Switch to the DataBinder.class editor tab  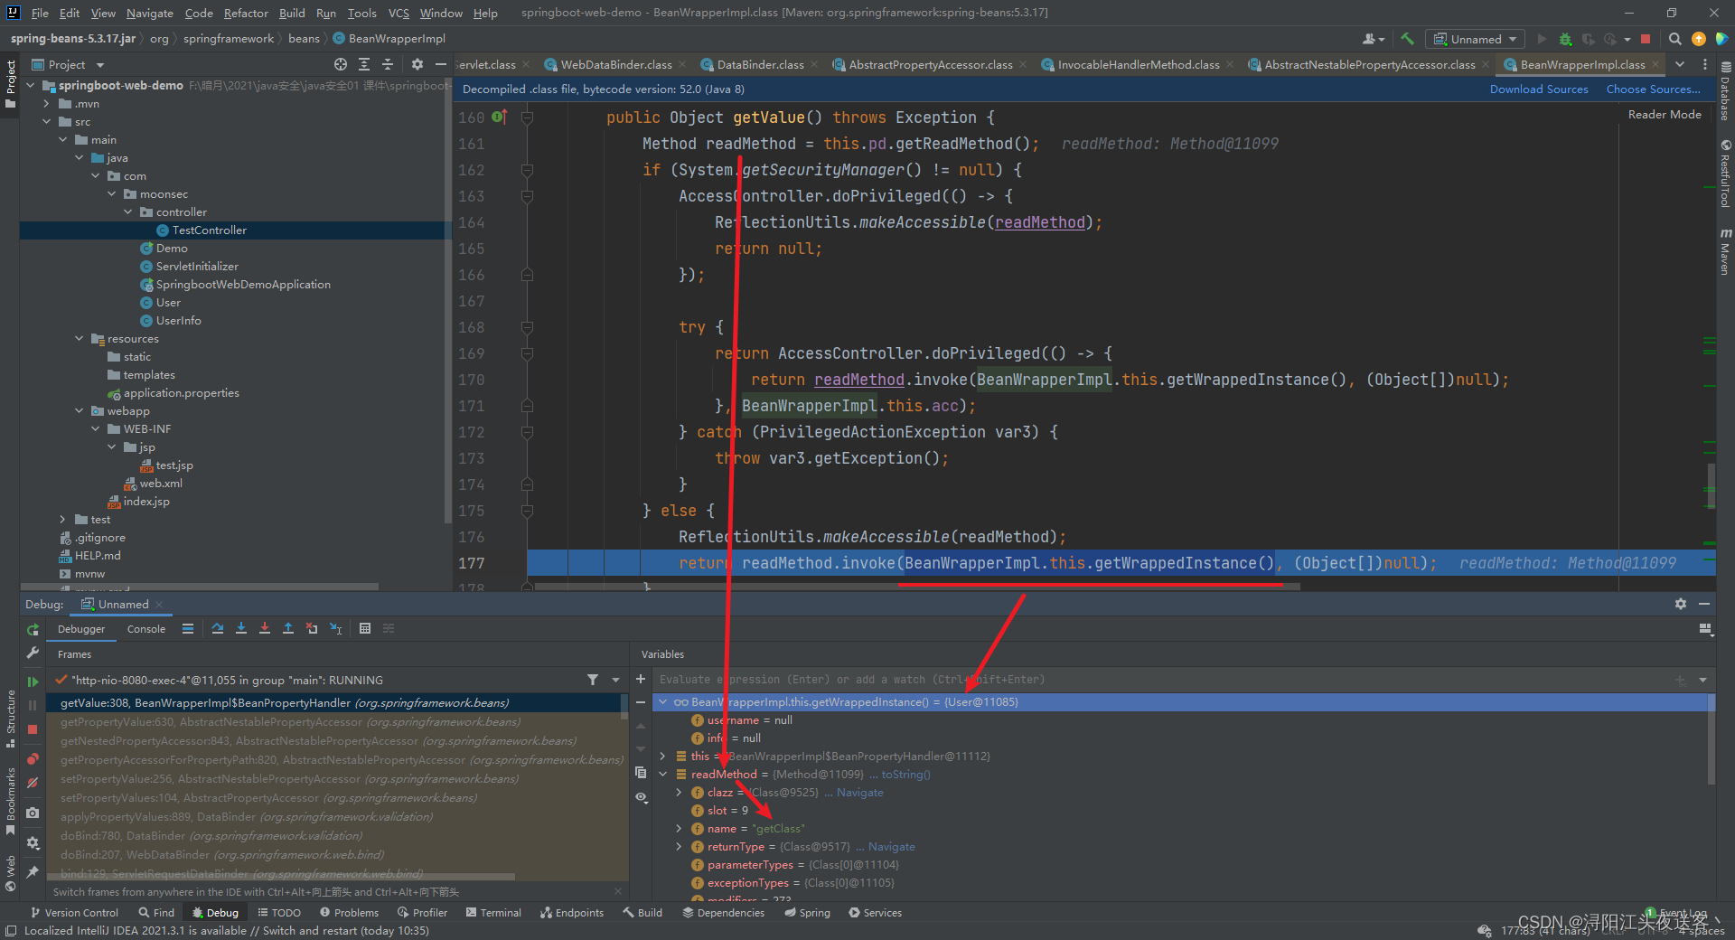pyautogui.click(x=759, y=64)
